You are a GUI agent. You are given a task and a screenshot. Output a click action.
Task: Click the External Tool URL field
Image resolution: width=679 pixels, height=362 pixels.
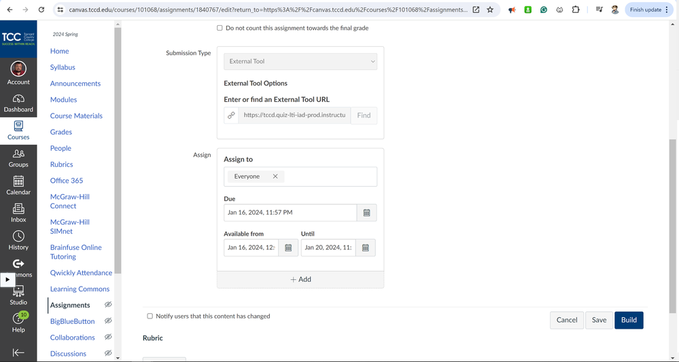pos(294,115)
